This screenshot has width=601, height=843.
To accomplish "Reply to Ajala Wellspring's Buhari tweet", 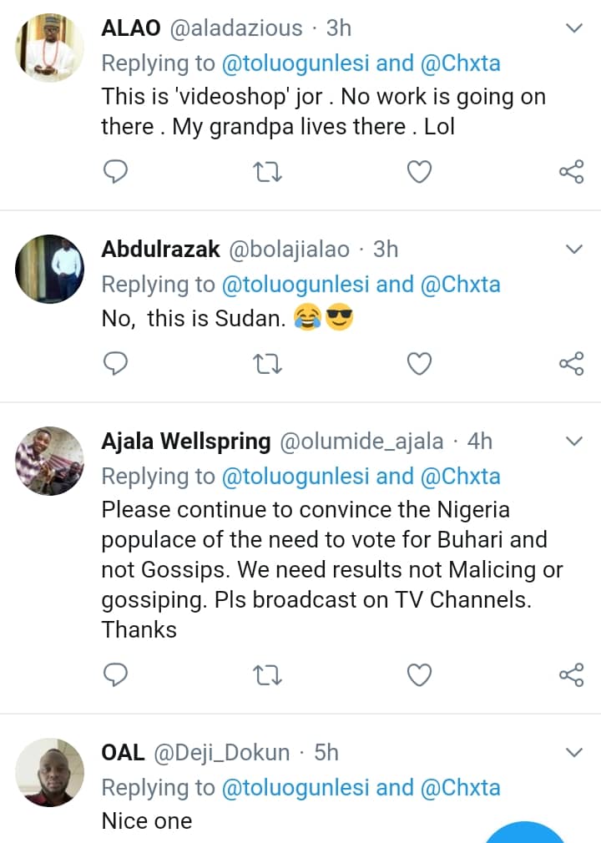I will (x=115, y=674).
